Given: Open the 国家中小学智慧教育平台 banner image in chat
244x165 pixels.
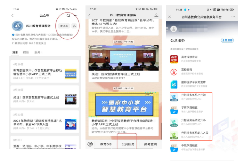Looking at the screenshot, I should 124,105.
